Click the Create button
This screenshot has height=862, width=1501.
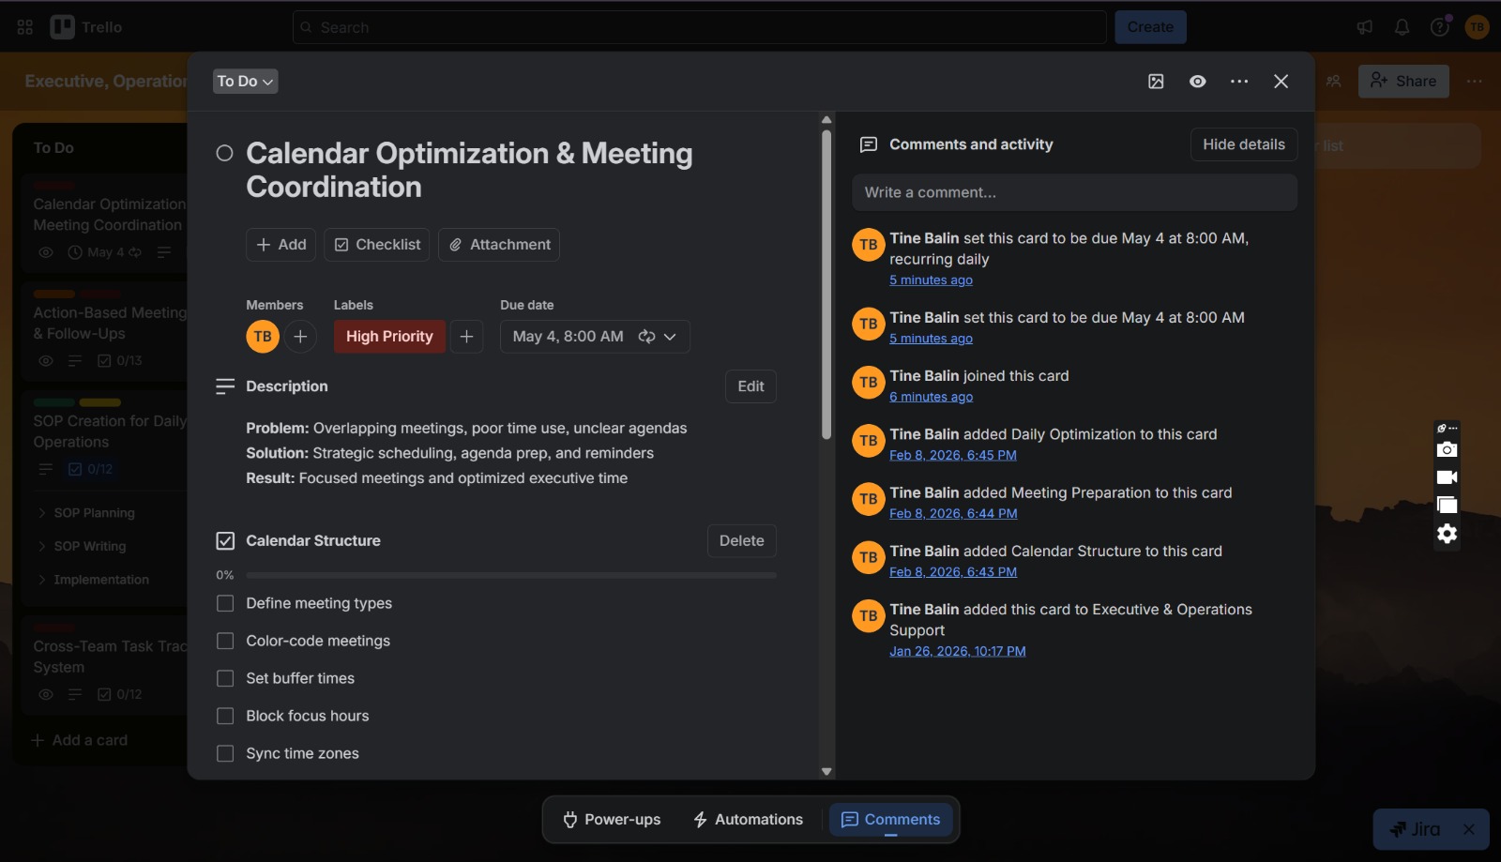1150,27
